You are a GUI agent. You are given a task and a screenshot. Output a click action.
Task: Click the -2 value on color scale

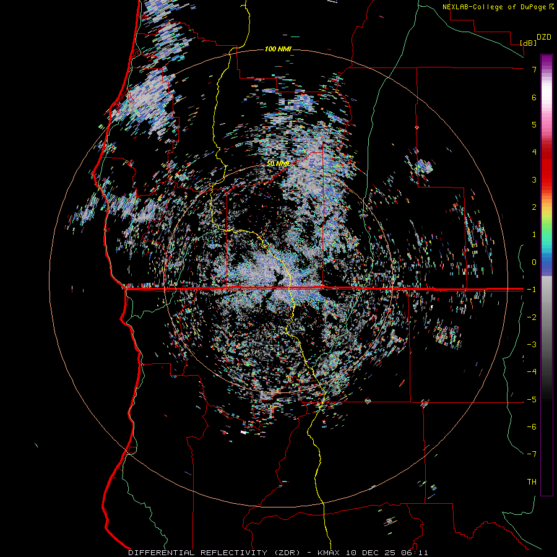532,317
